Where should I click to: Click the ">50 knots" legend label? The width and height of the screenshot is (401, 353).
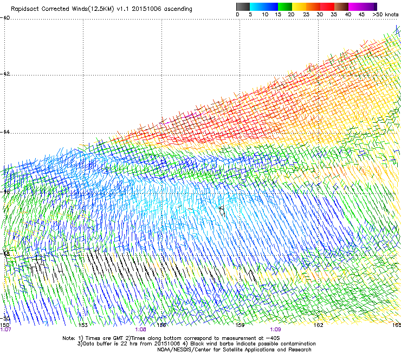click(x=385, y=15)
